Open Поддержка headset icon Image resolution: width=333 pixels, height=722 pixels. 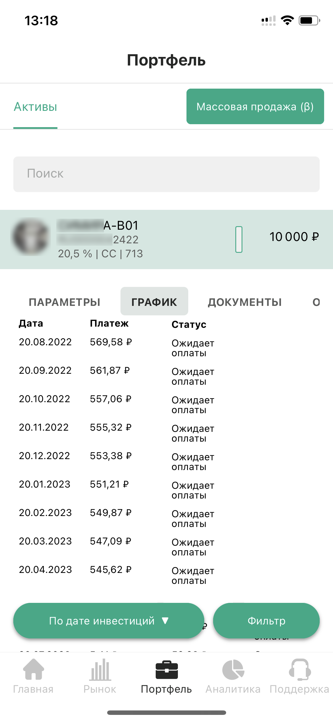point(300,669)
